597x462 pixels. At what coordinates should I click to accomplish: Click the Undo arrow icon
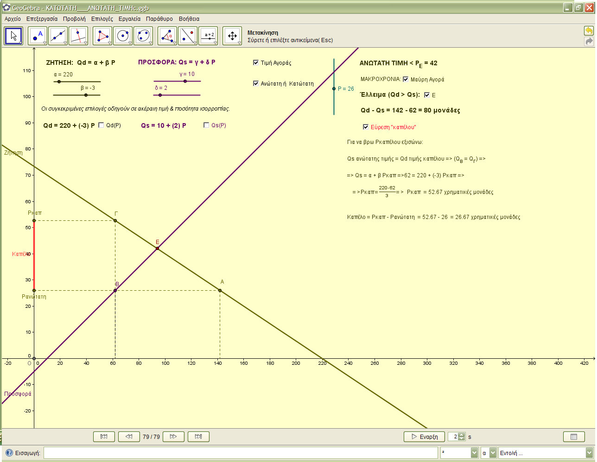click(x=589, y=31)
